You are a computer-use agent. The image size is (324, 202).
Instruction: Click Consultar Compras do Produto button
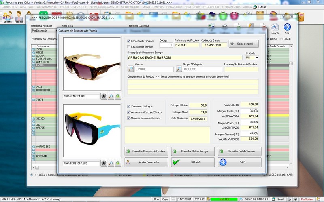pos(147,151)
